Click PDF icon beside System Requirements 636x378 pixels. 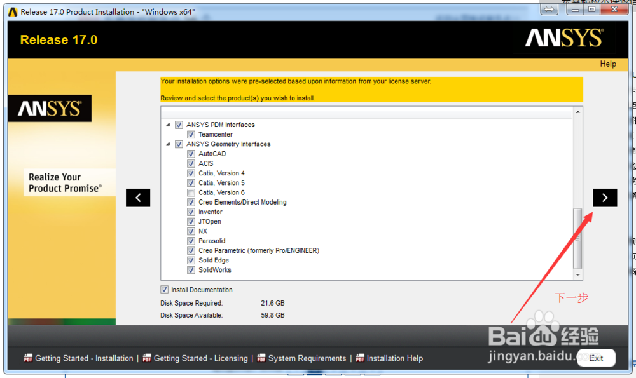point(261,358)
